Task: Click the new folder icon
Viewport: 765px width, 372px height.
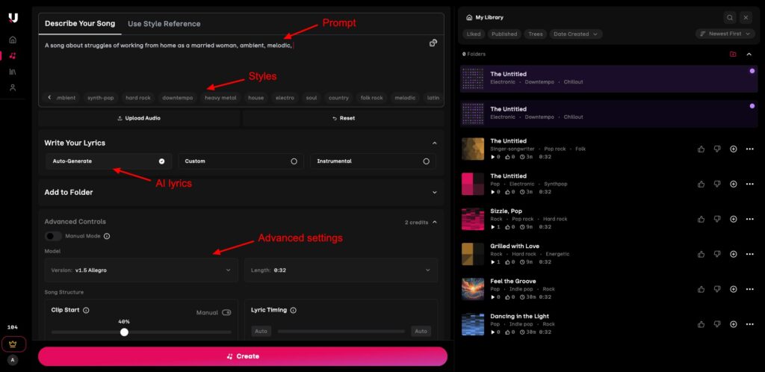Action: pyautogui.click(x=733, y=54)
